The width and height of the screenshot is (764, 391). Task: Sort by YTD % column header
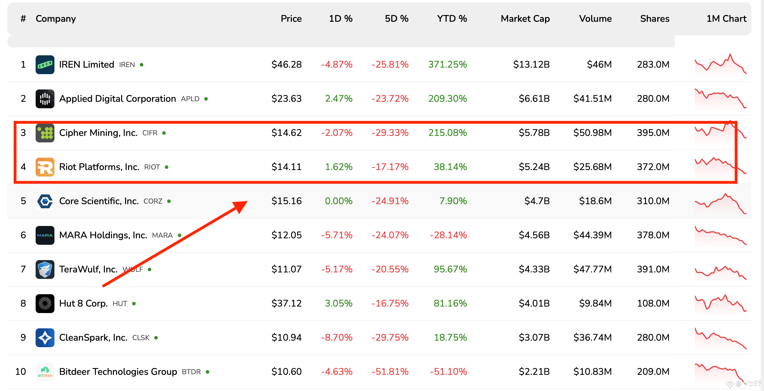451,19
